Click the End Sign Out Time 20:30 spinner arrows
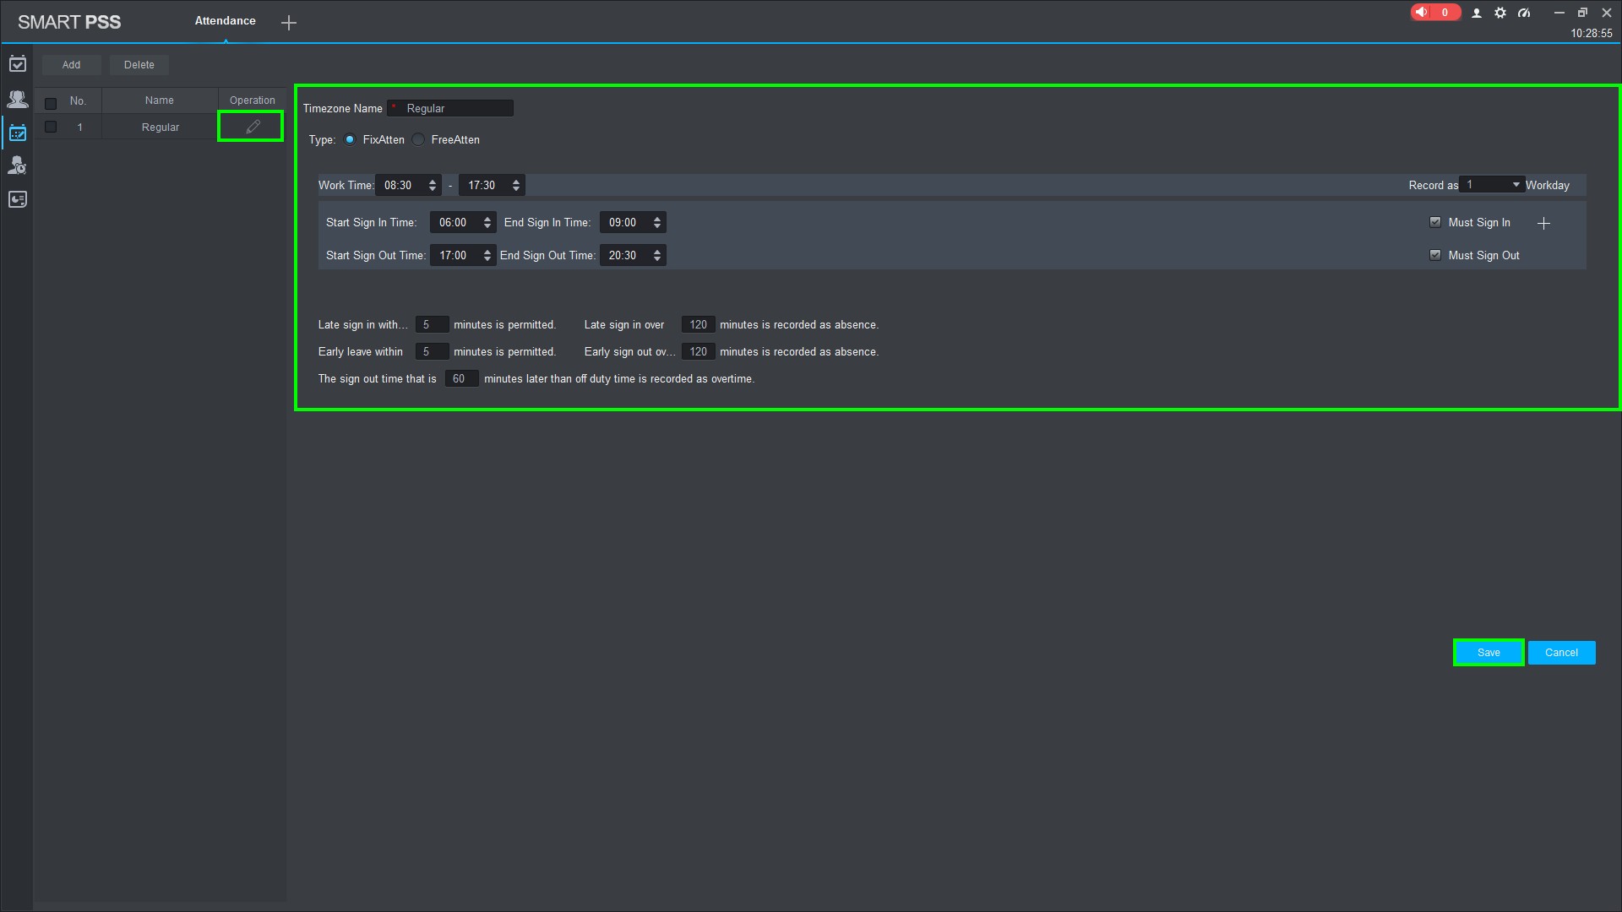Viewport: 1622px width, 912px height. coord(657,255)
